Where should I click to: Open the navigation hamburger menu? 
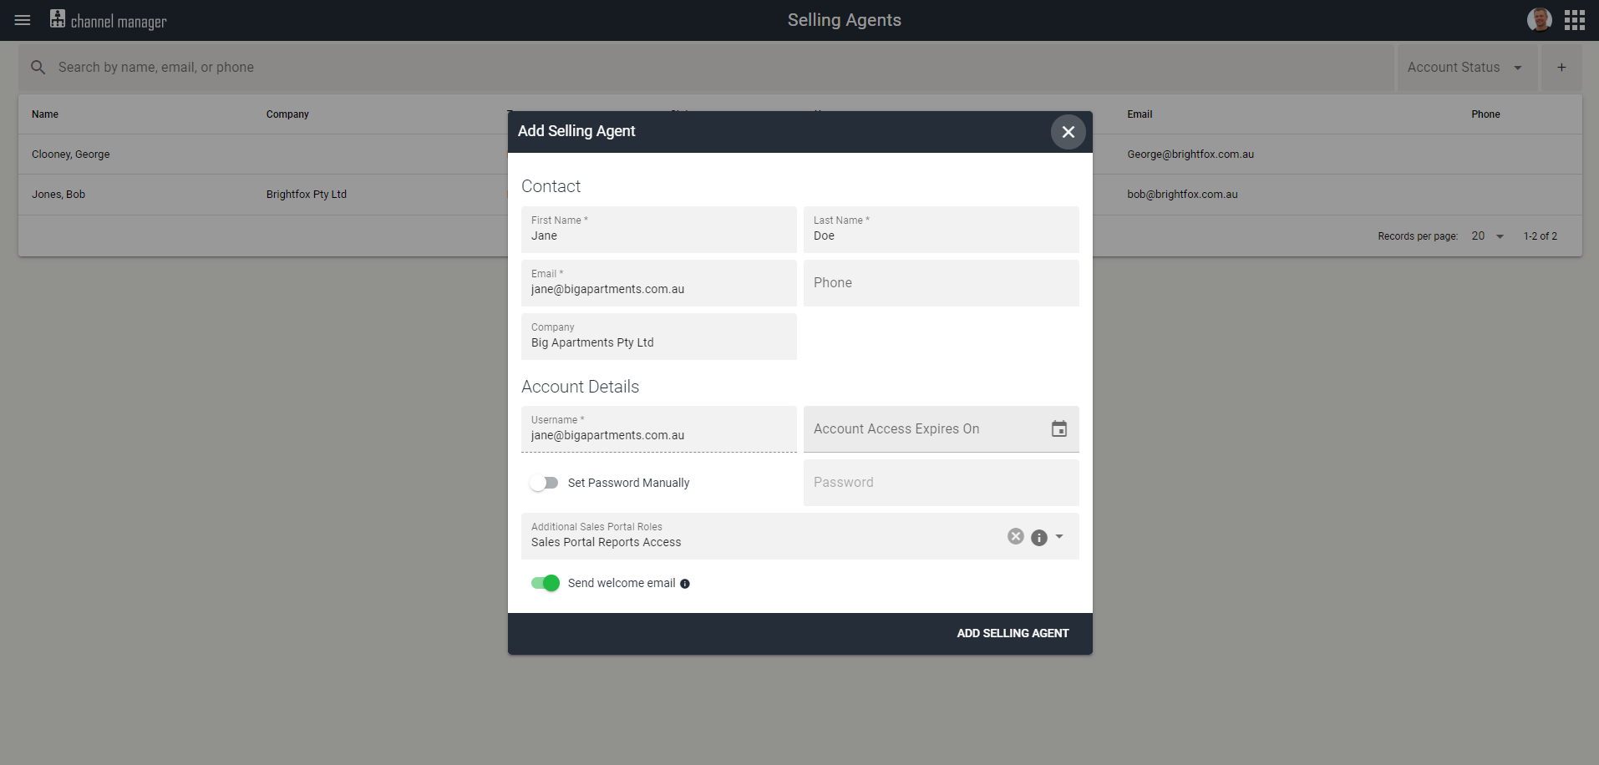point(23,20)
